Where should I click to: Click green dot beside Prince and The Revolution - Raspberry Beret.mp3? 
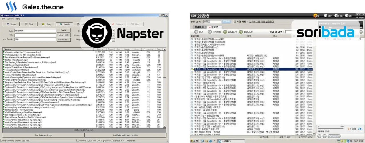[x=3, y=80]
